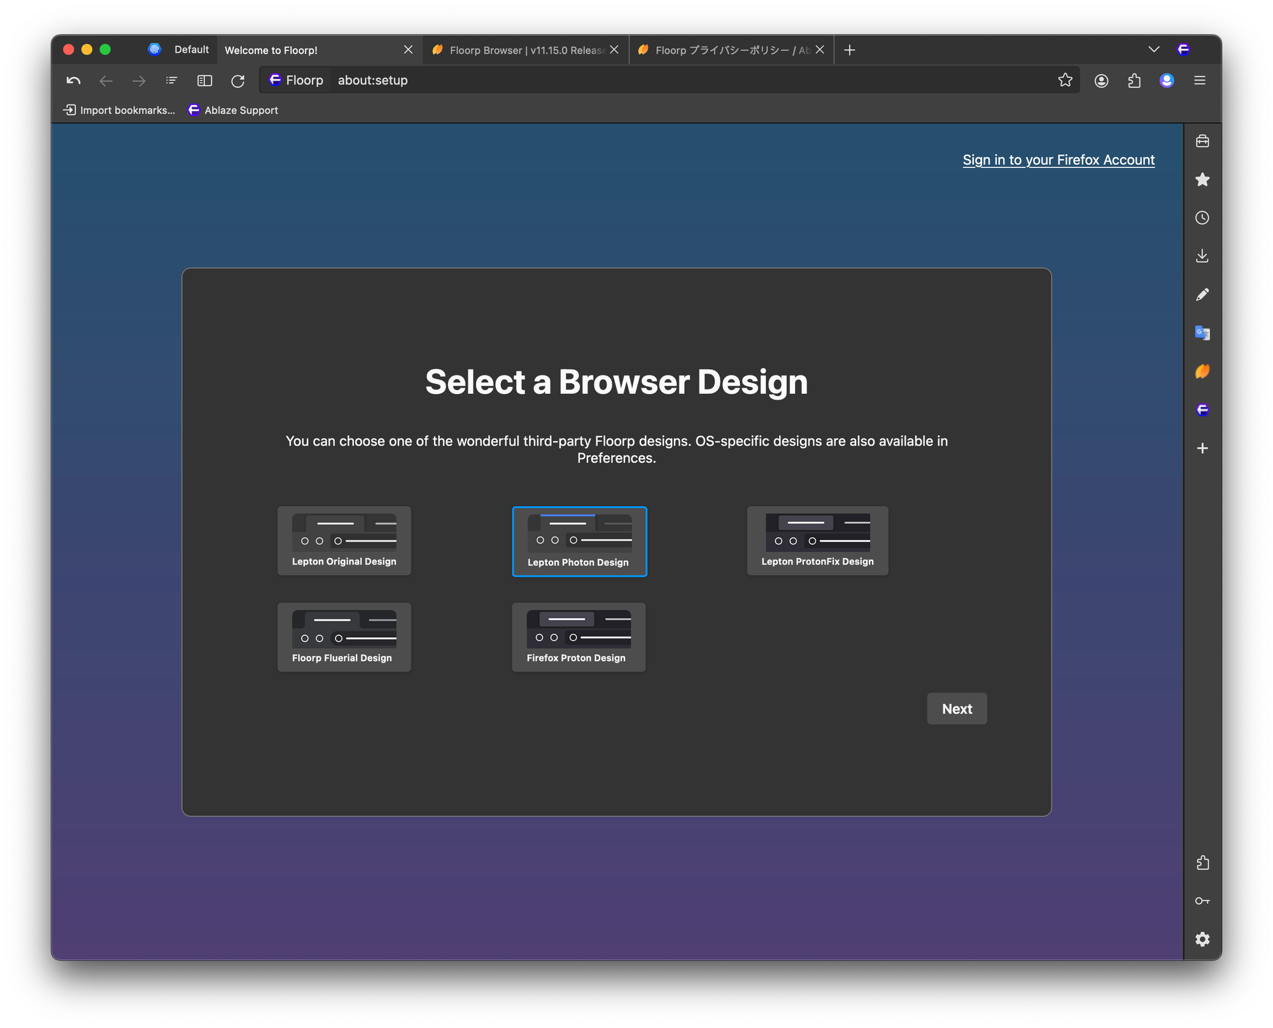Viewport: 1273px width, 1028px height.
Task: Open the account icon in toolbar
Action: pos(1102,80)
